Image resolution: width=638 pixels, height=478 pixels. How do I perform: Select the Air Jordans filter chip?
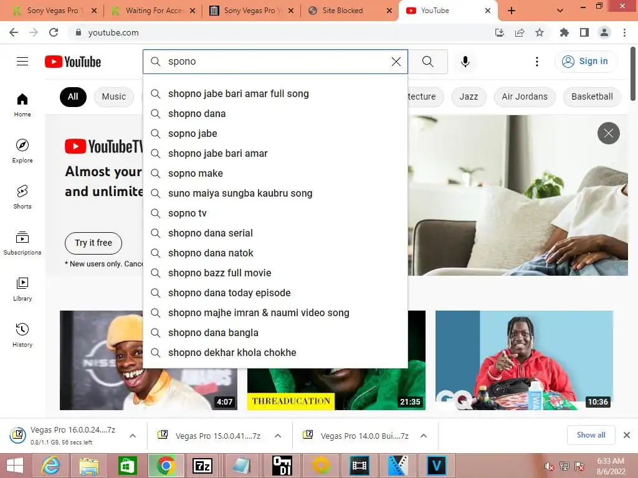[525, 96]
